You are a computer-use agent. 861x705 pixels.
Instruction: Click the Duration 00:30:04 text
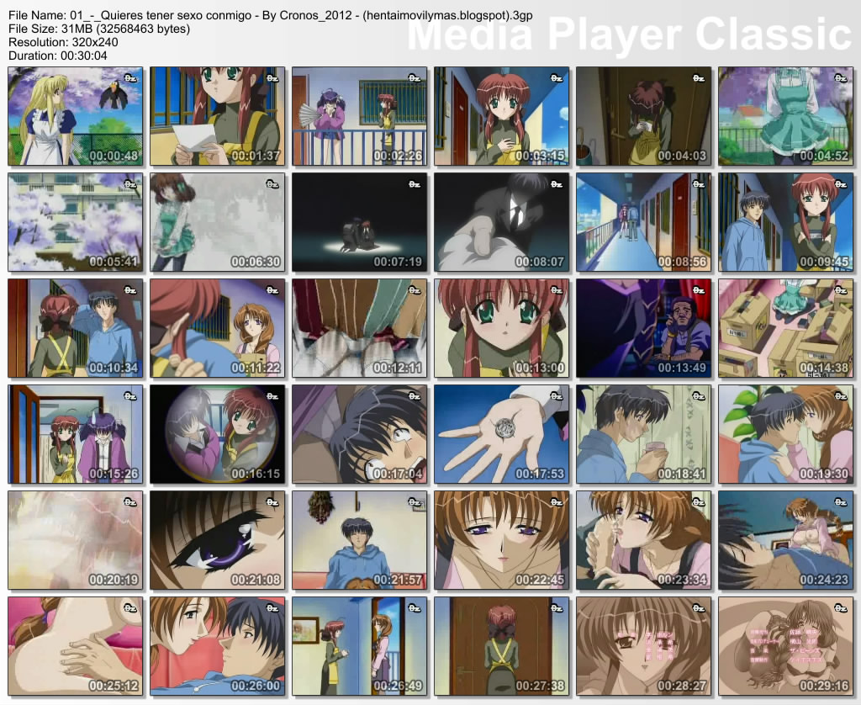[x=58, y=56]
